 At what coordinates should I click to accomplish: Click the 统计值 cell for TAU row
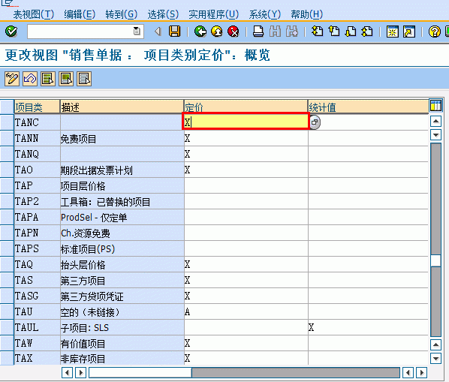368,311
